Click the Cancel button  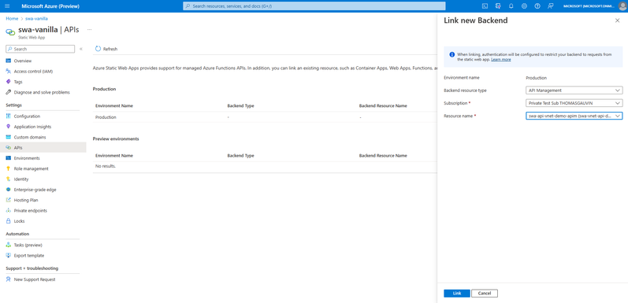pos(485,294)
